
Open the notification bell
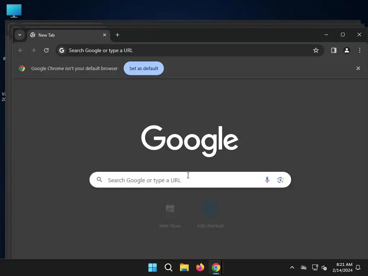click(x=358, y=267)
